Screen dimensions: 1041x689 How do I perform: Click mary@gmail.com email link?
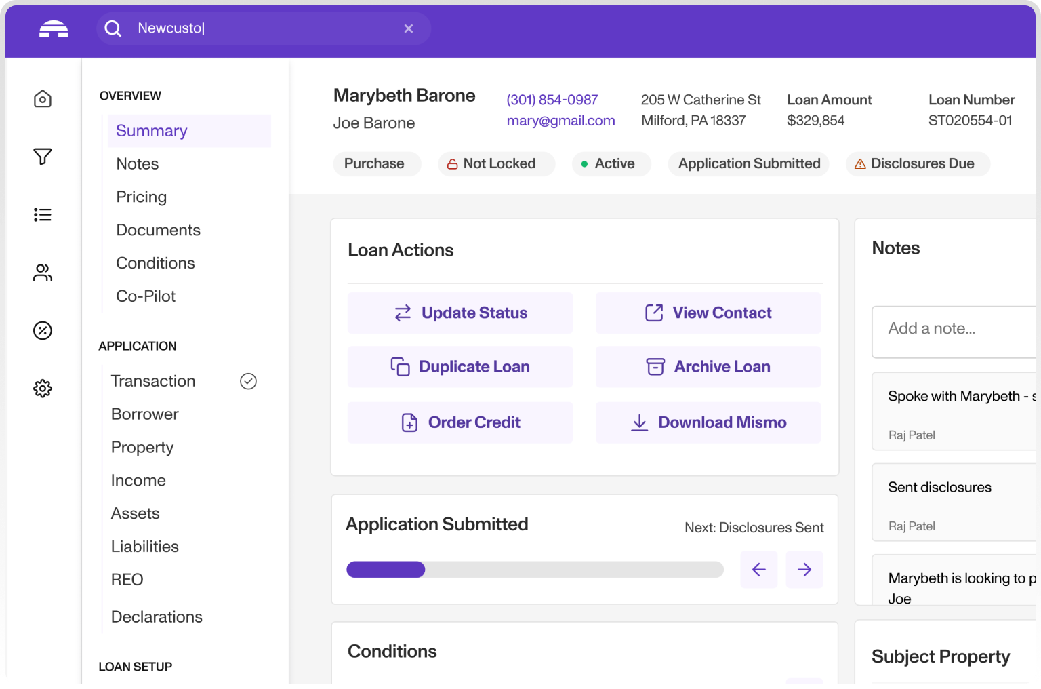(560, 121)
